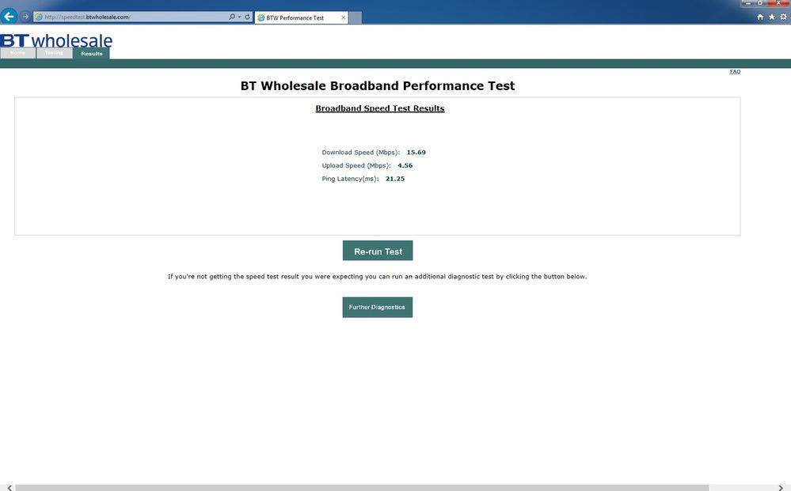
Task: Click the download speed value 15.69
Action: 416,152
